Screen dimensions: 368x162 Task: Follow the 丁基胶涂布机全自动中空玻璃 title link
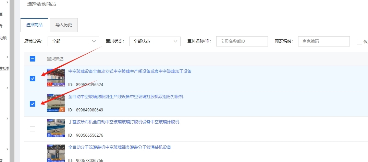[124, 122]
